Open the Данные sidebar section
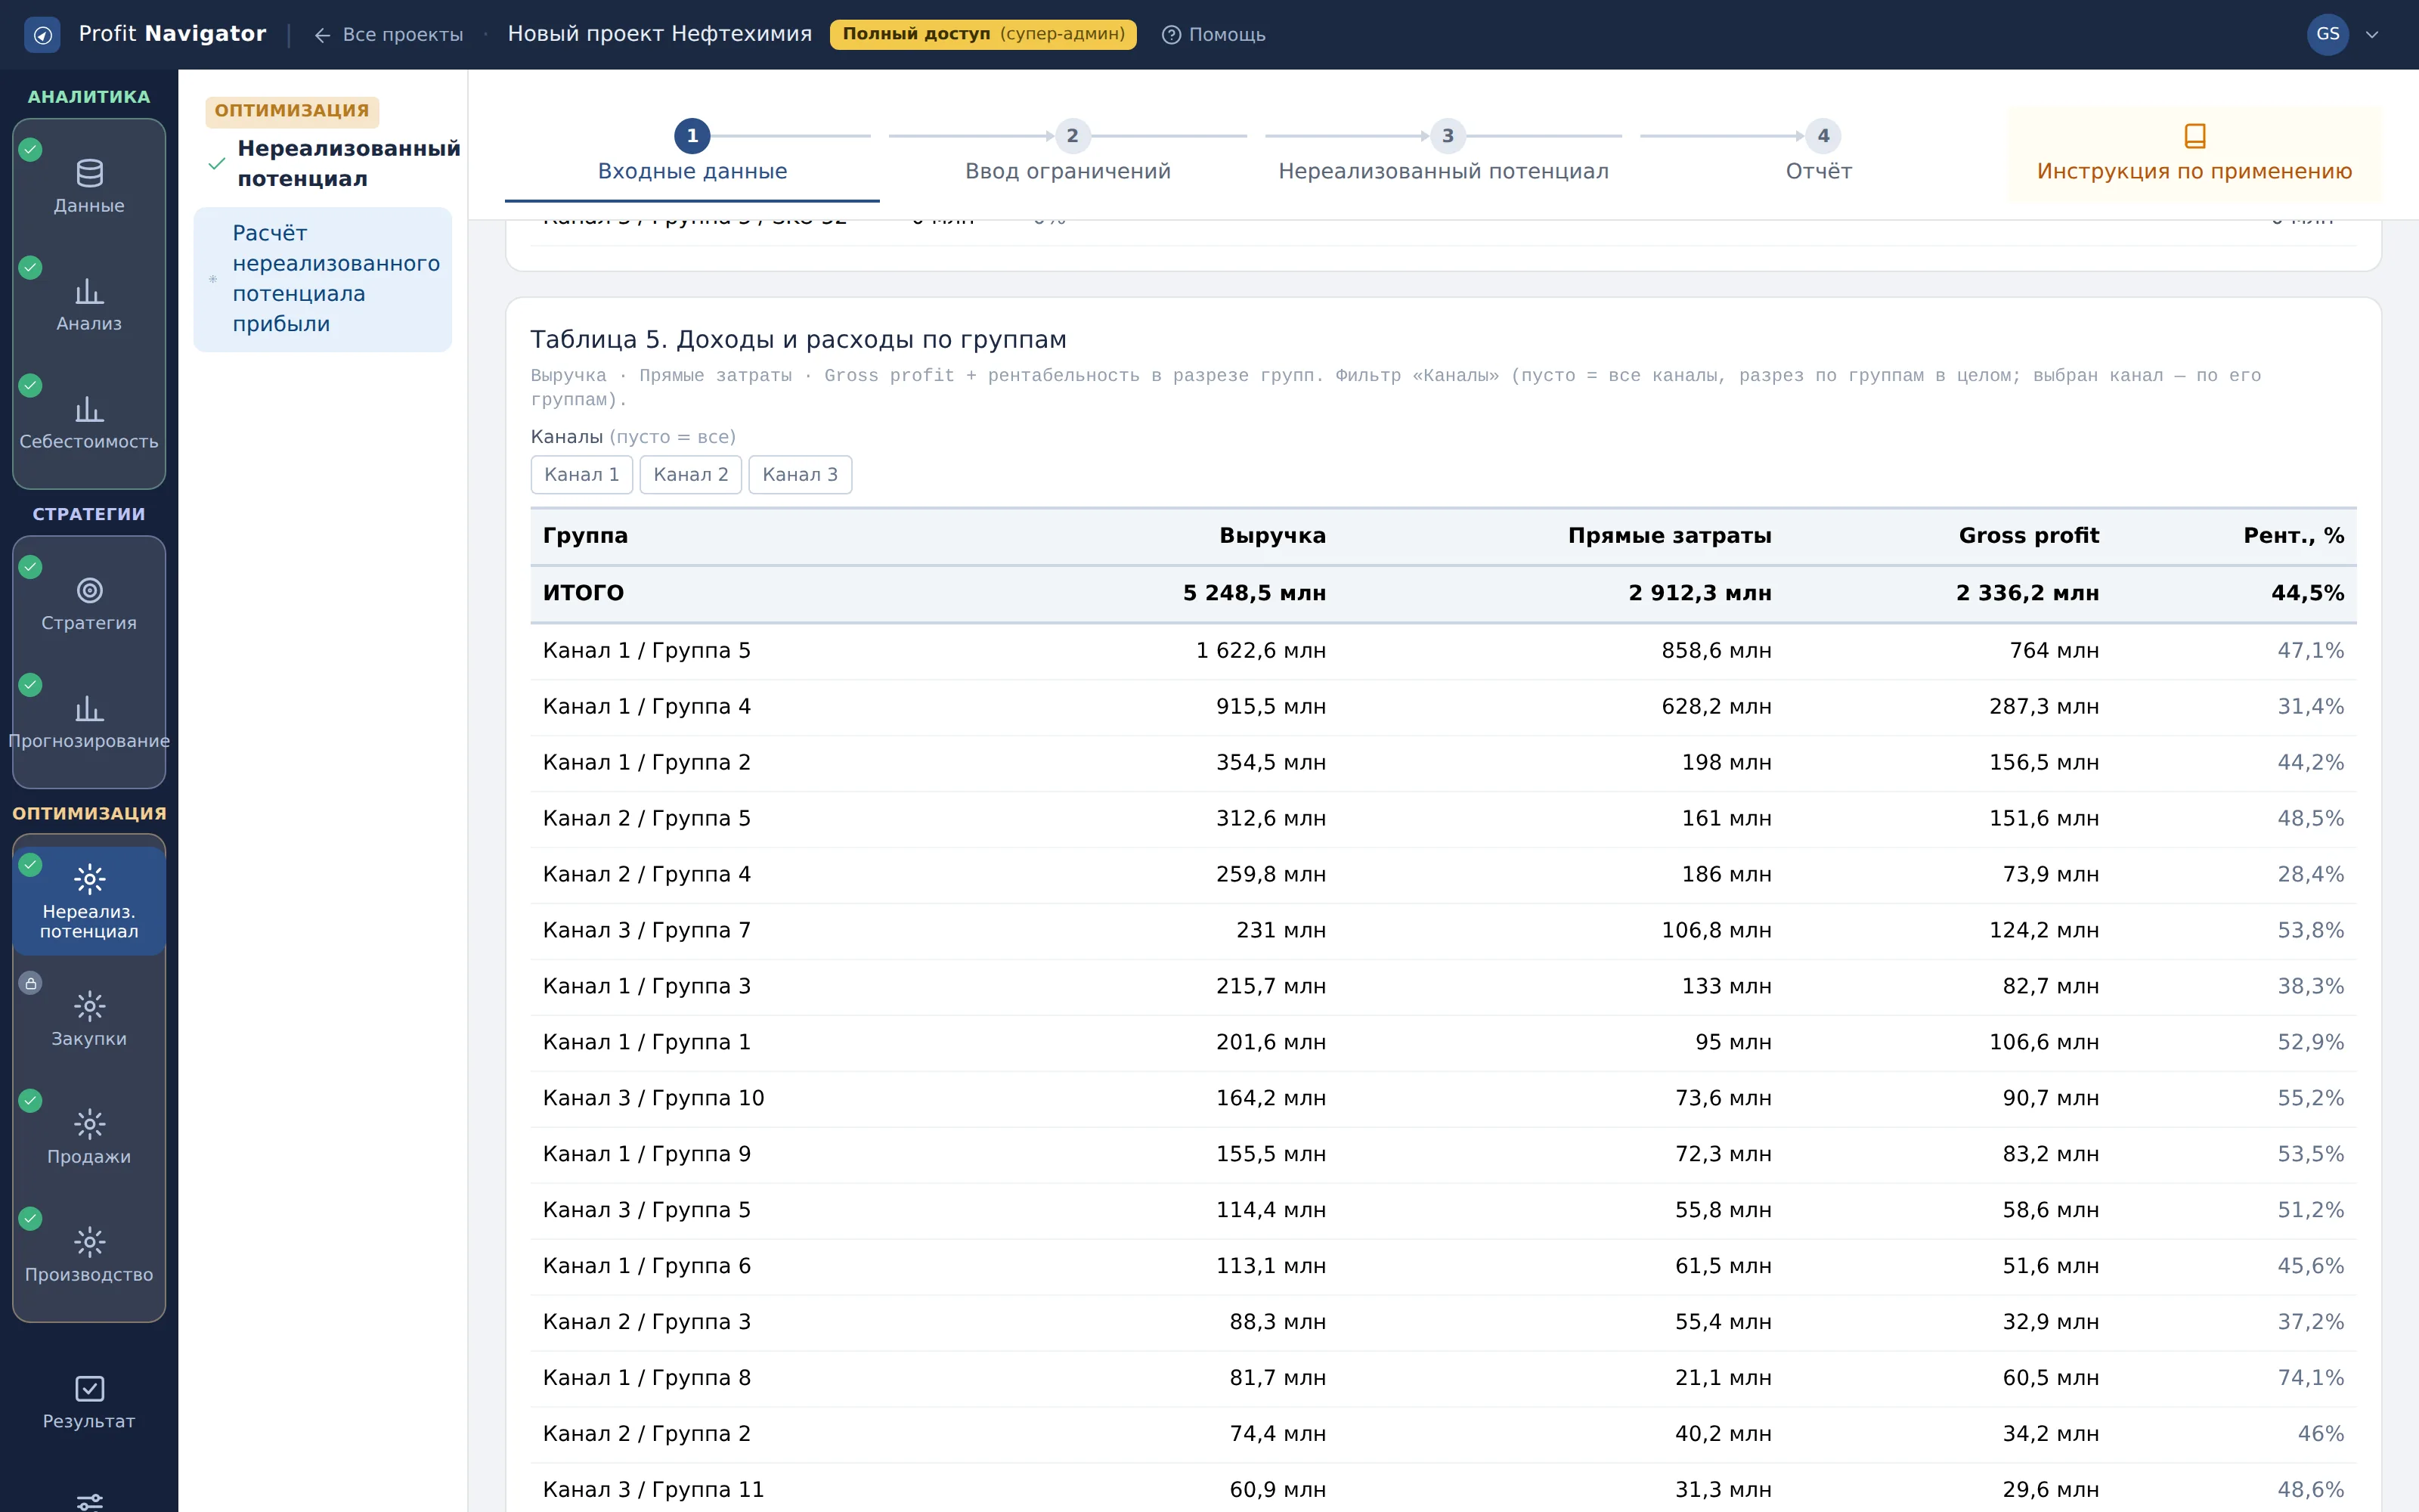This screenshot has height=1512, width=2419. 89,187
